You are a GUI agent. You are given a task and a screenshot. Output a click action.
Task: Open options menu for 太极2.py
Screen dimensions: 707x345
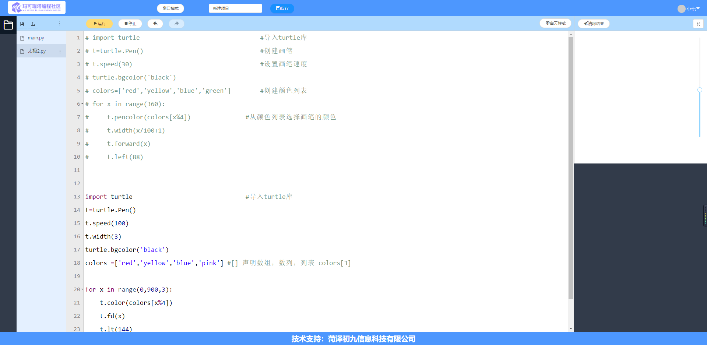click(x=60, y=52)
